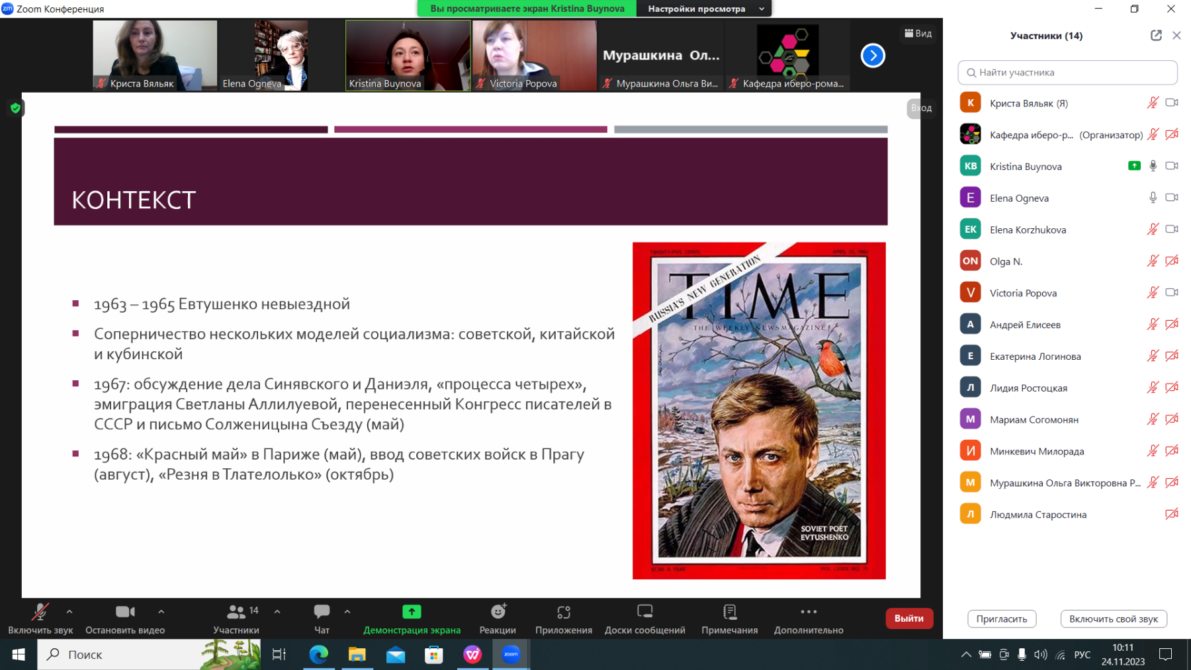
Task: Open volume control in system tray
Action: pos(1041,654)
